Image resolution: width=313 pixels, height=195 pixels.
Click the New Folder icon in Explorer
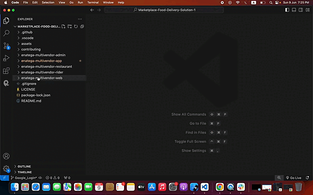click(70, 26)
